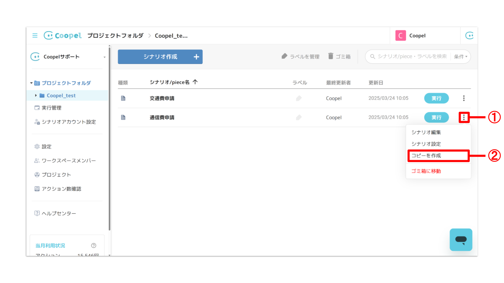Click Coopel mascot icon at top right

click(469, 35)
